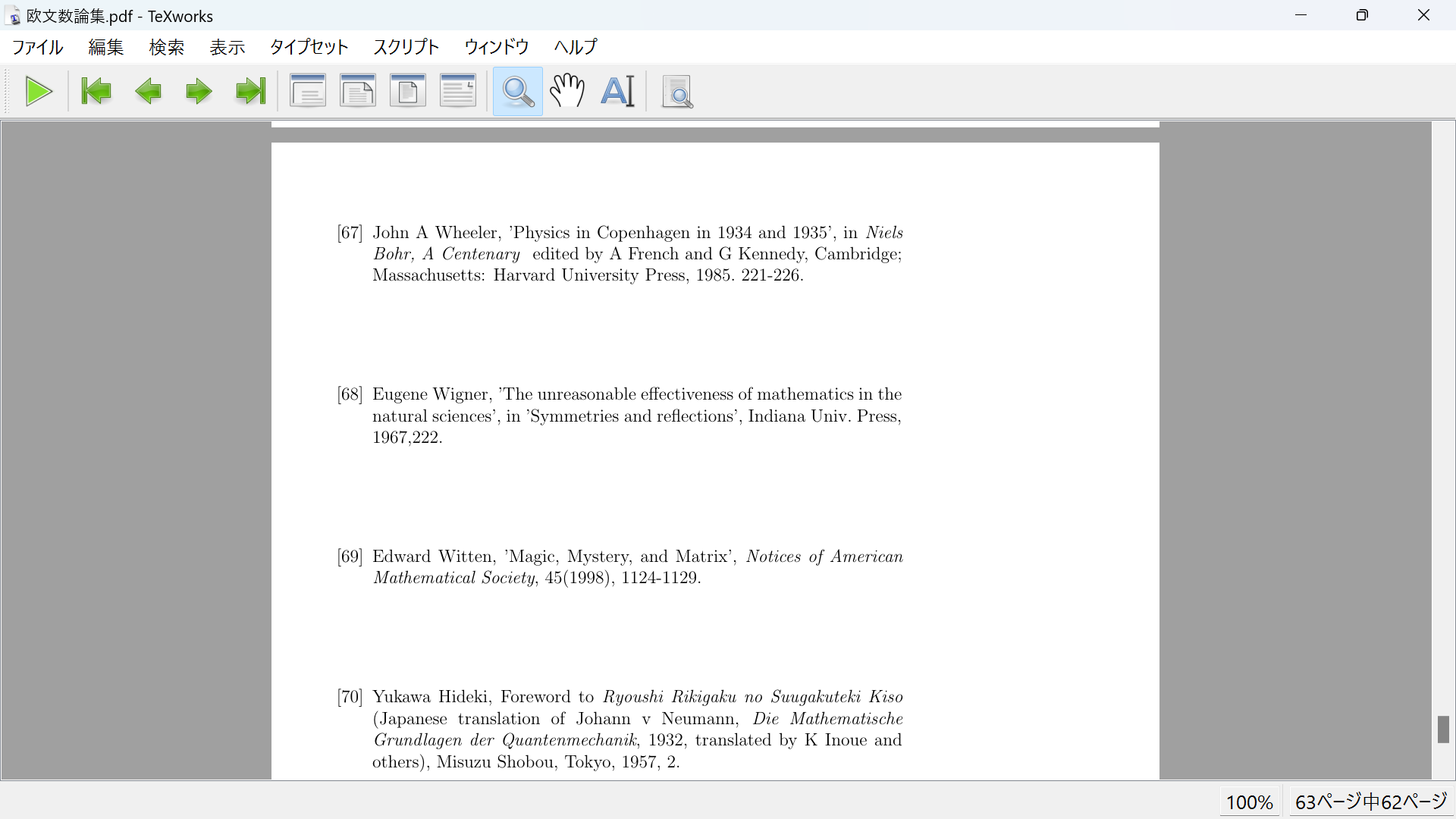Open the ファイル menu

[38, 47]
